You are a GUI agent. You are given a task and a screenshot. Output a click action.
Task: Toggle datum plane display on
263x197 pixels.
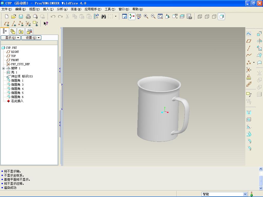(6, 24)
